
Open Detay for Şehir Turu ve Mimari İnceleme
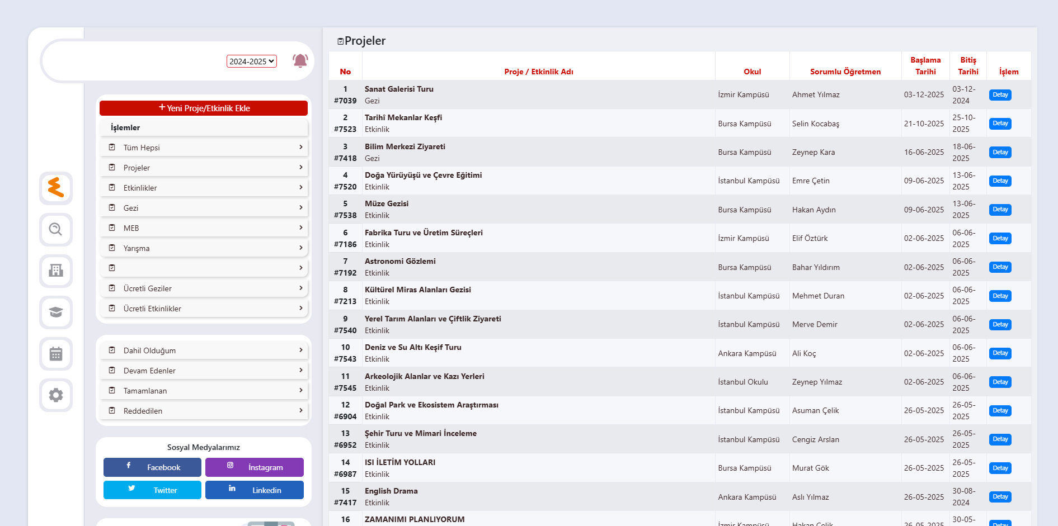tap(1000, 439)
